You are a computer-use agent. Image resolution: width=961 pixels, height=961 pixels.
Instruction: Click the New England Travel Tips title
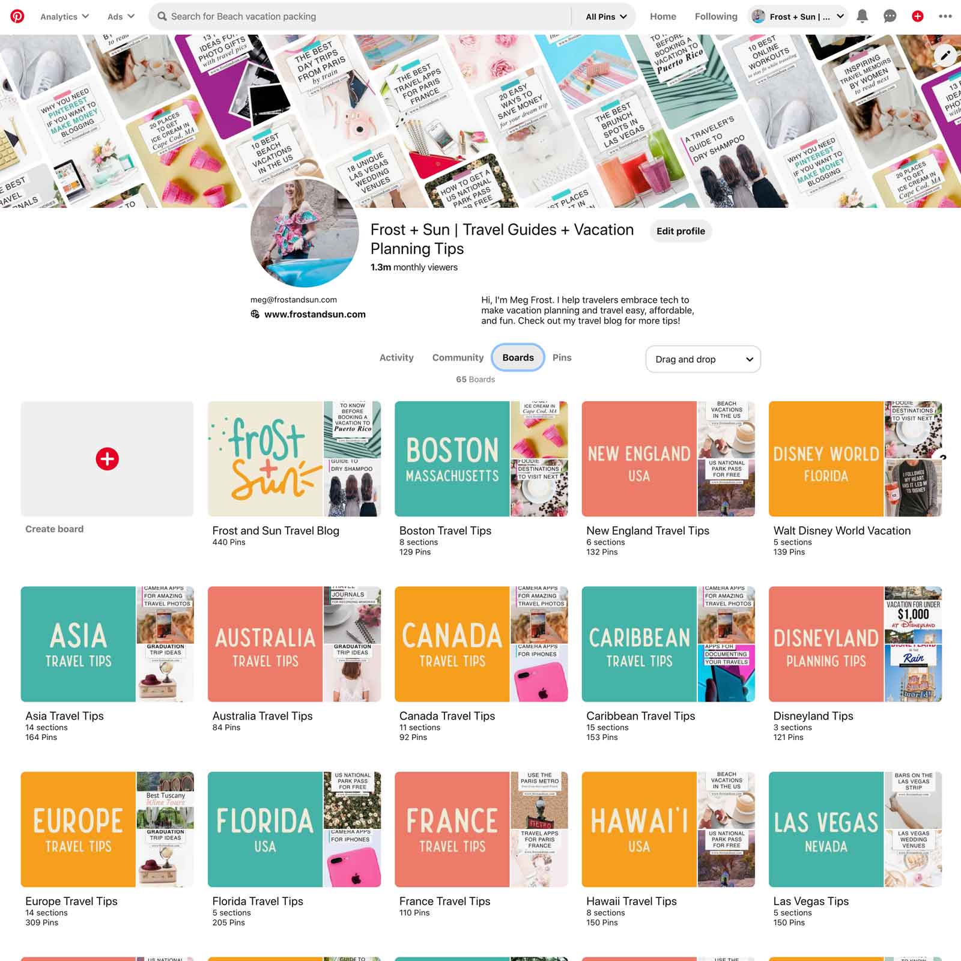(647, 530)
